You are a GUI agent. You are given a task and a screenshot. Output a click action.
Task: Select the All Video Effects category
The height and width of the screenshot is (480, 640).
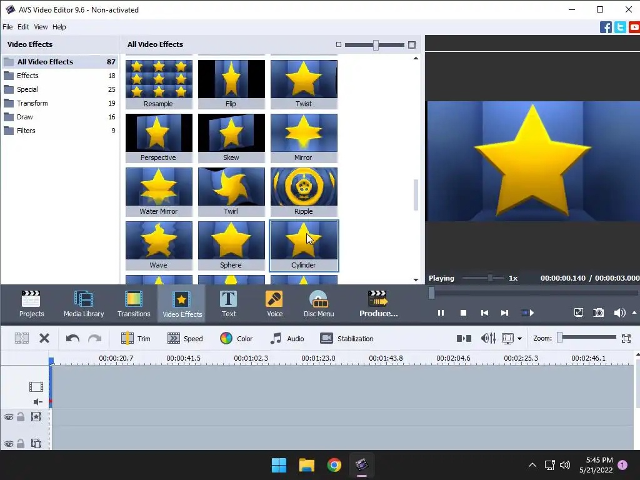[x=59, y=62]
